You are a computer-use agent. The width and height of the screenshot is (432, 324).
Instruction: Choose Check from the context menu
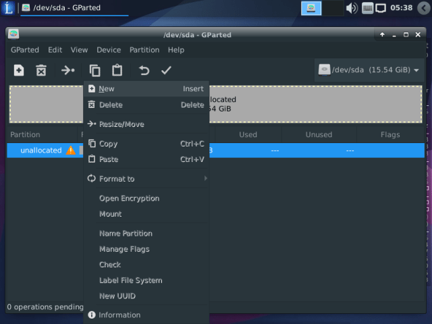coord(146,265)
